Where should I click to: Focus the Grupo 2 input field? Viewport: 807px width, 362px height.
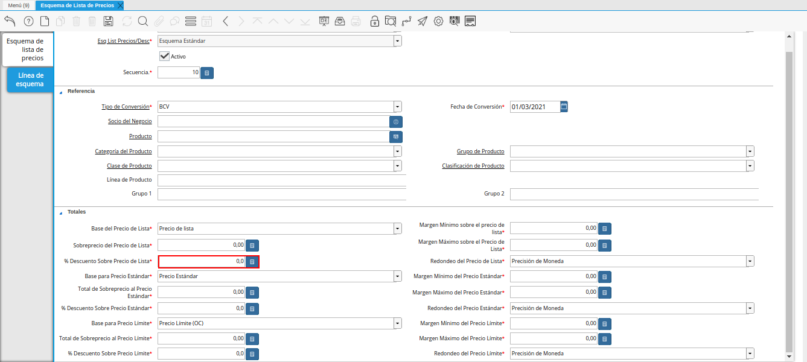634,194
